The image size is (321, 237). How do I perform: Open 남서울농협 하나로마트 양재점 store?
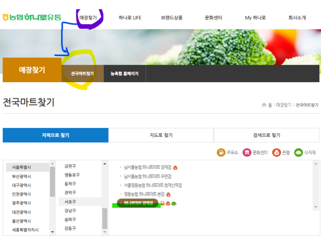tap(147, 167)
